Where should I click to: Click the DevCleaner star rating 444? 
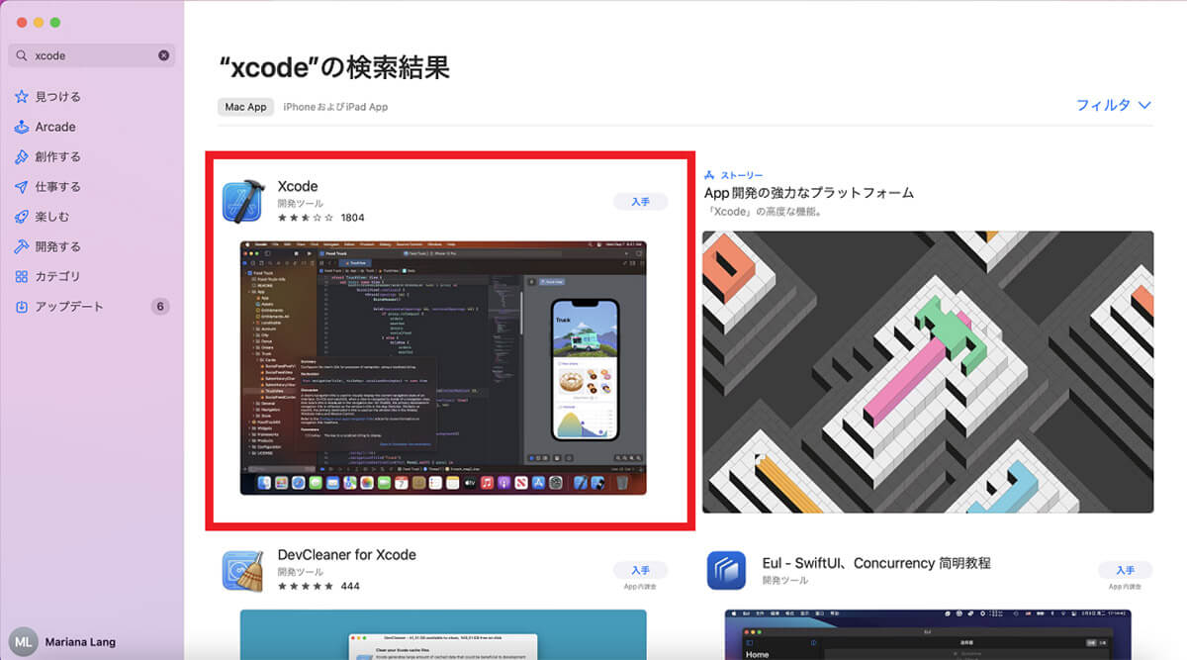coord(319,586)
